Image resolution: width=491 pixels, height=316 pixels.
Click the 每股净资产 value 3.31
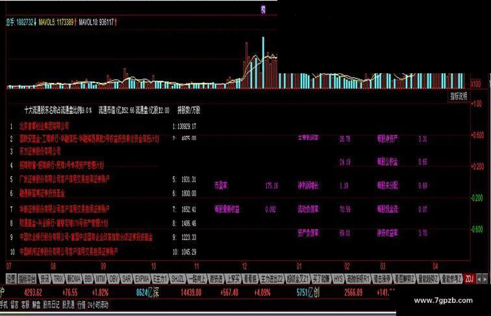click(x=423, y=139)
